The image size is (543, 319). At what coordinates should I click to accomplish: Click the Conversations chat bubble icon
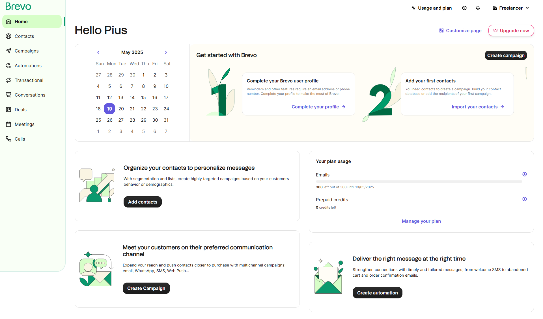point(9,95)
